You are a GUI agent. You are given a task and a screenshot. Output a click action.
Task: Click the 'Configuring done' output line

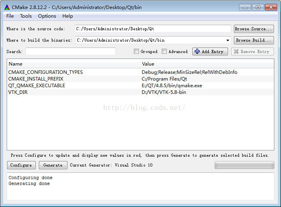click(31, 178)
